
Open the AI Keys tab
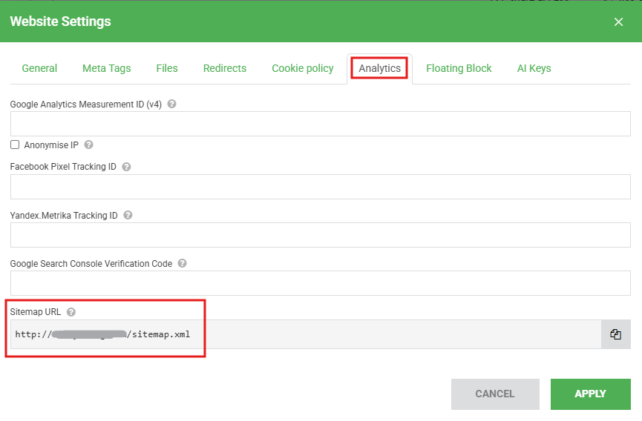(x=534, y=68)
